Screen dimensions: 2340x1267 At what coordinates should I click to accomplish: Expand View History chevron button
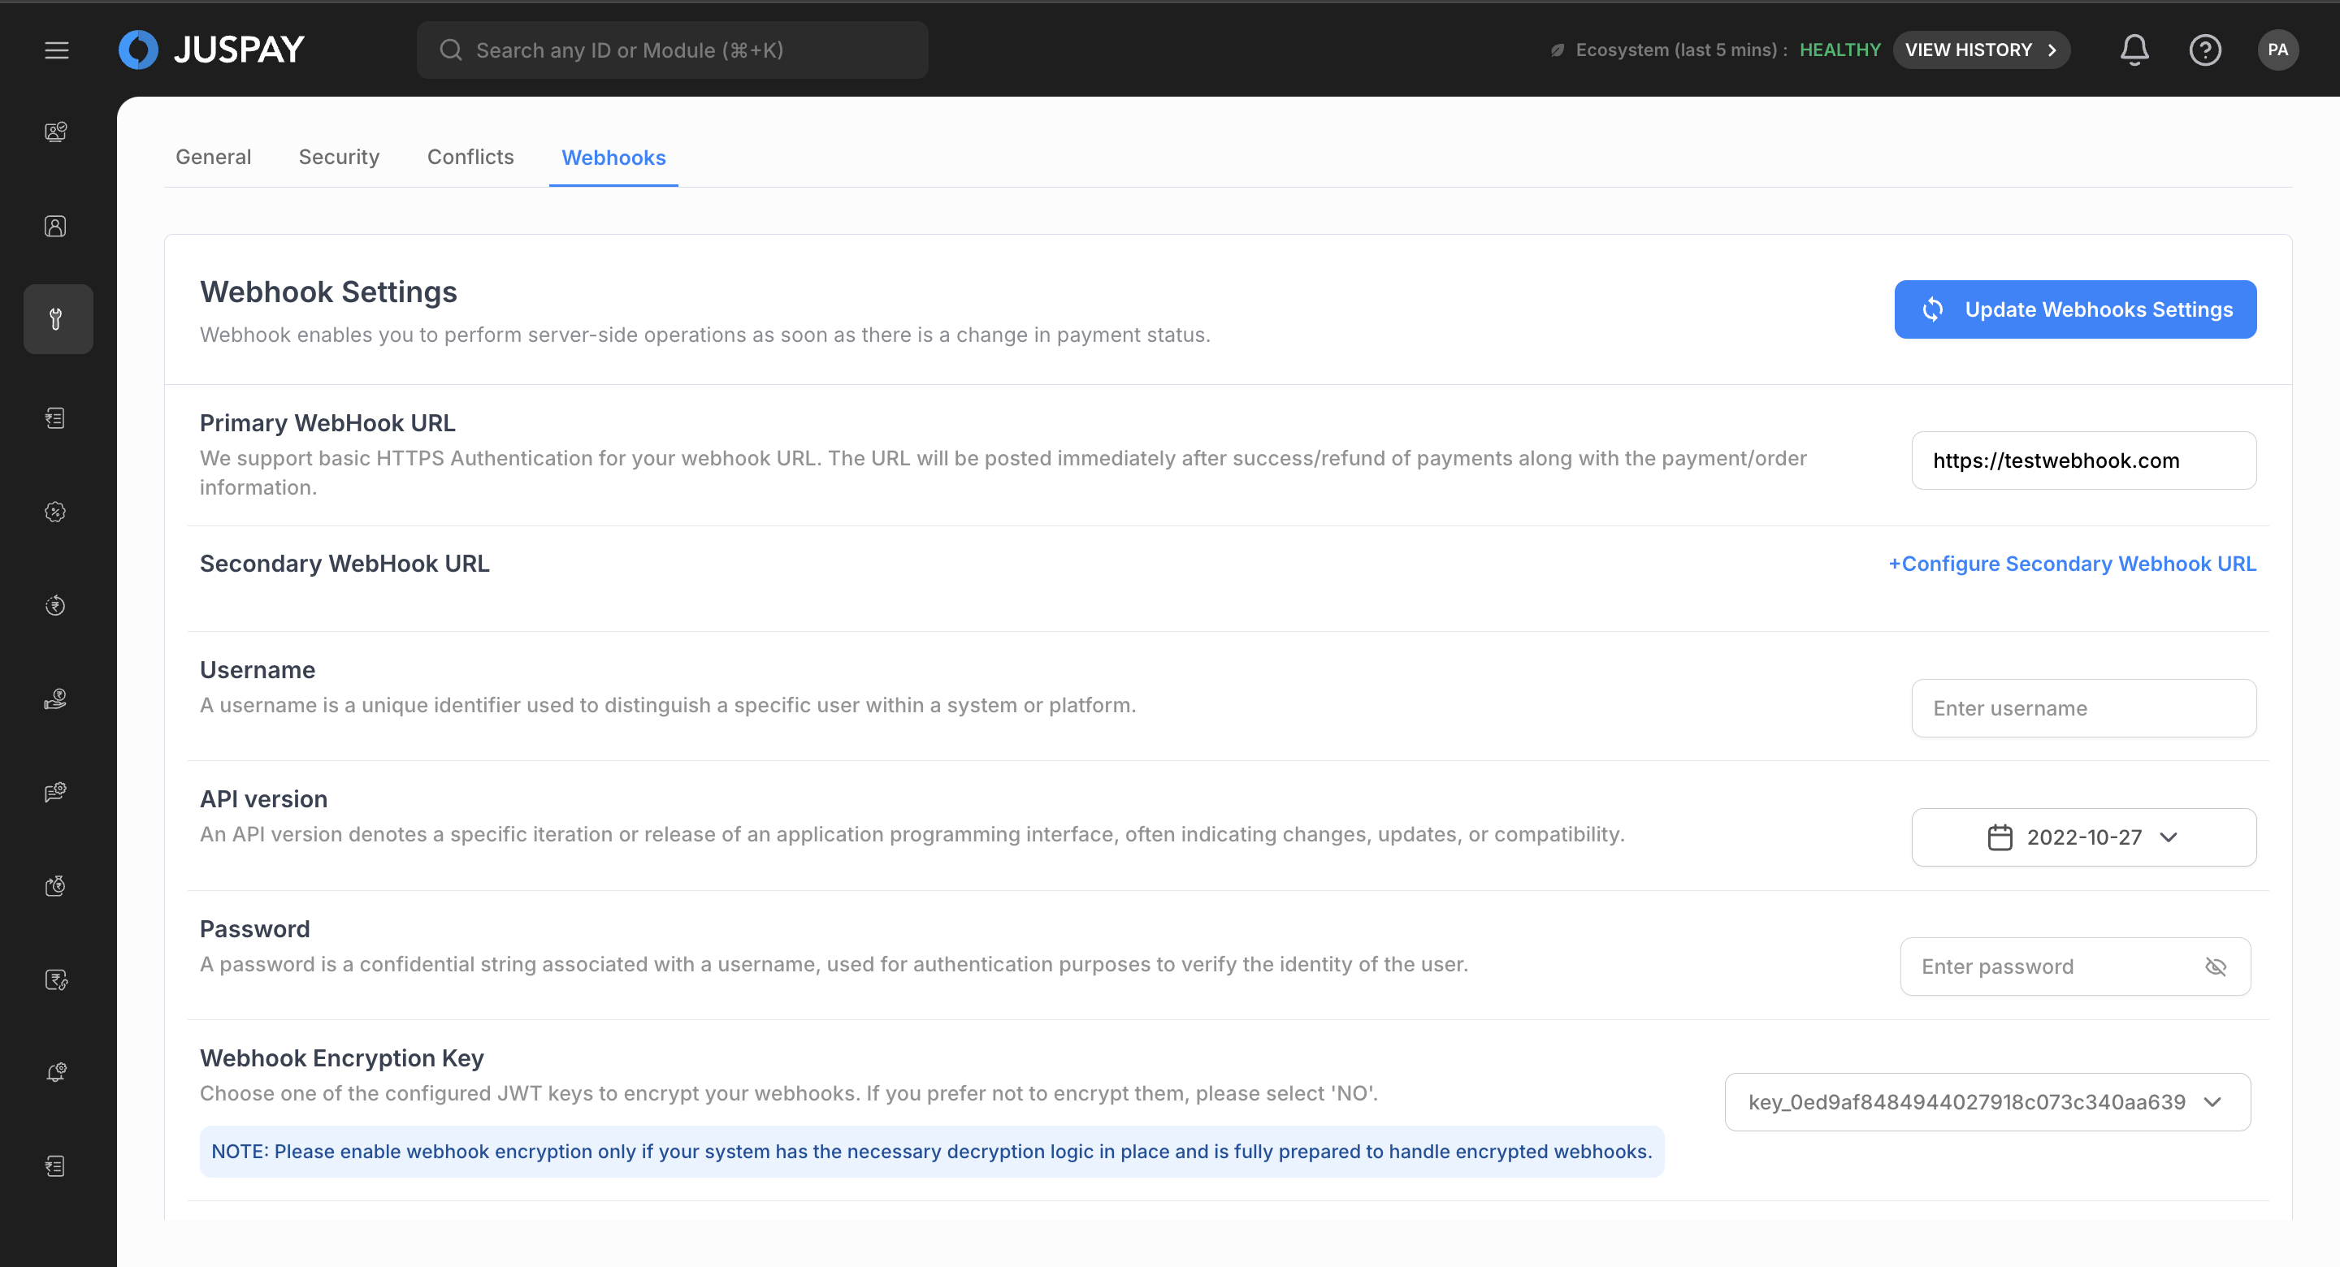(x=1980, y=50)
